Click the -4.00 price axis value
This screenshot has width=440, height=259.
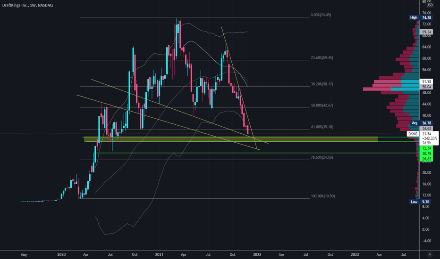point(426,241)
